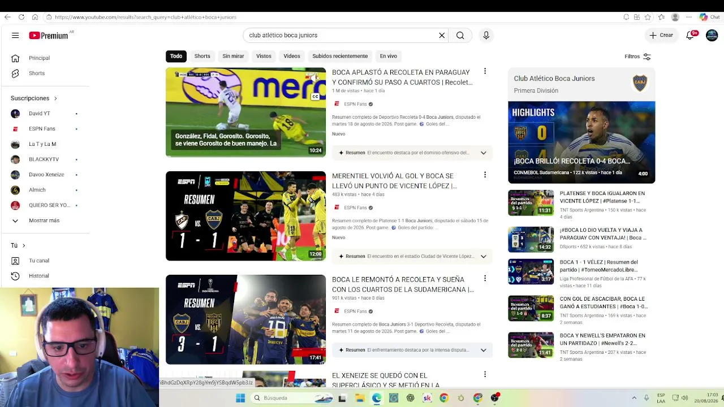Expand the Resumen of Merentiel volvió video
Screen dimensions: 724x407
point(484,256)
